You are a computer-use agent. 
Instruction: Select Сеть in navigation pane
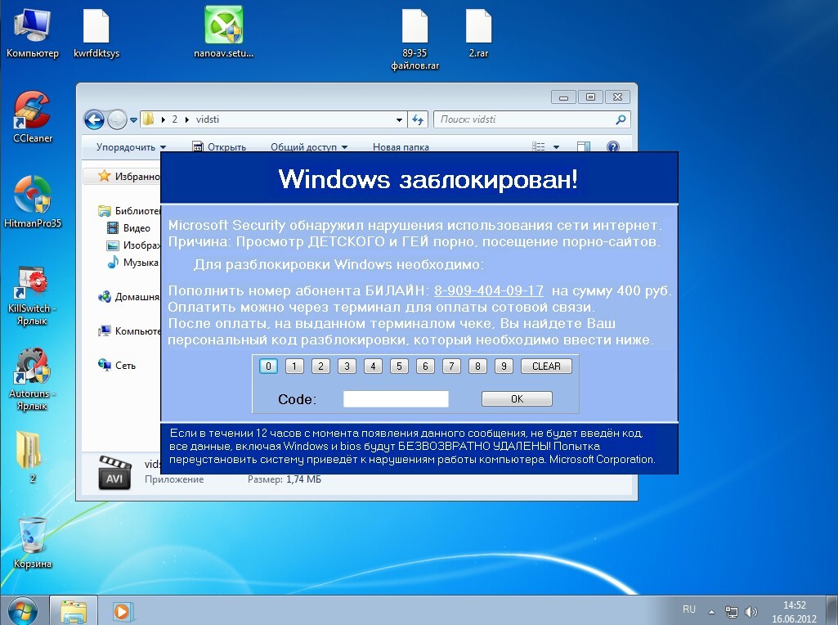(x=117, y=365)
